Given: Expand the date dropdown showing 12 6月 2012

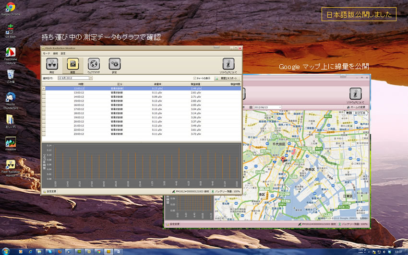Looking at the screenshot, I should 91,78.
